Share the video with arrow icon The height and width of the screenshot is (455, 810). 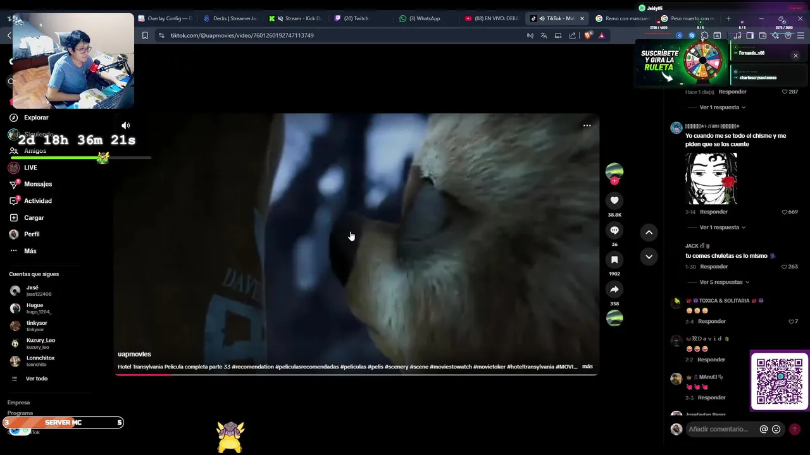(614, 289)
